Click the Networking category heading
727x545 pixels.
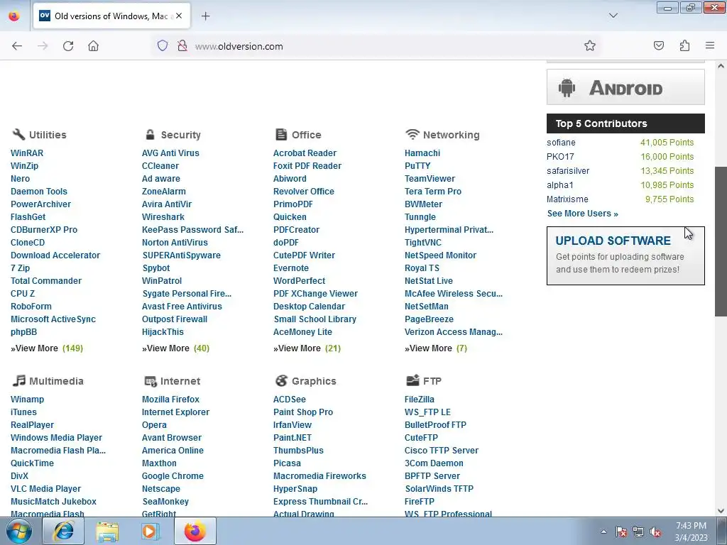coord(451,135)
